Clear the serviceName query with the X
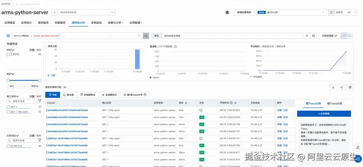Viewport: 363px width, 167px height. point(139,36)
